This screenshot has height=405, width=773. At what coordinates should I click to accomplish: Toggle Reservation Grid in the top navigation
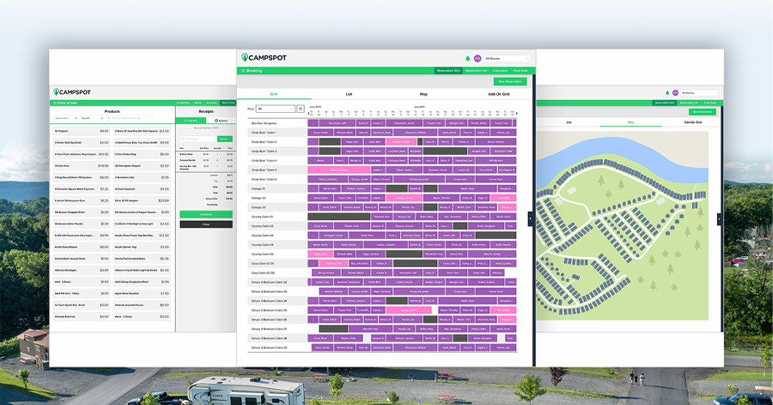(450, 71)
